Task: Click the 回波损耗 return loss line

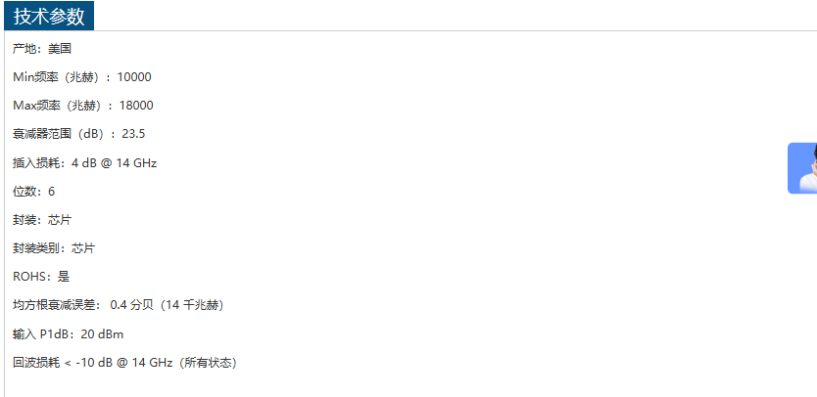Action: click(x=124, y=363)
